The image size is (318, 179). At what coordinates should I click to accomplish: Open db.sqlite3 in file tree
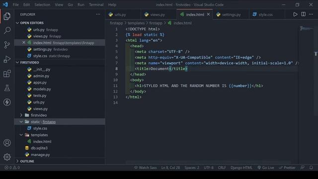(x=60, y=148)
